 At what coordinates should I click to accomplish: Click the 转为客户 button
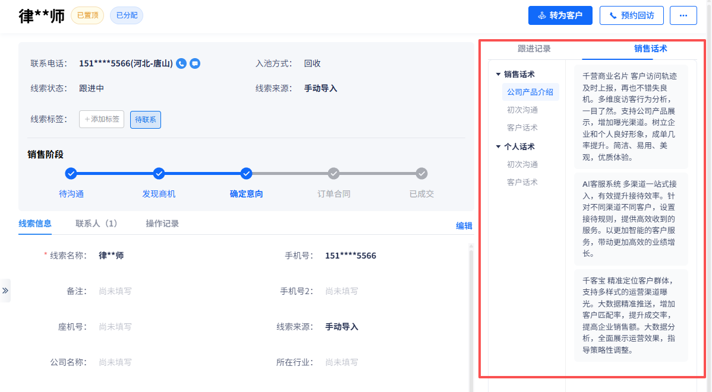click(560, 15)
